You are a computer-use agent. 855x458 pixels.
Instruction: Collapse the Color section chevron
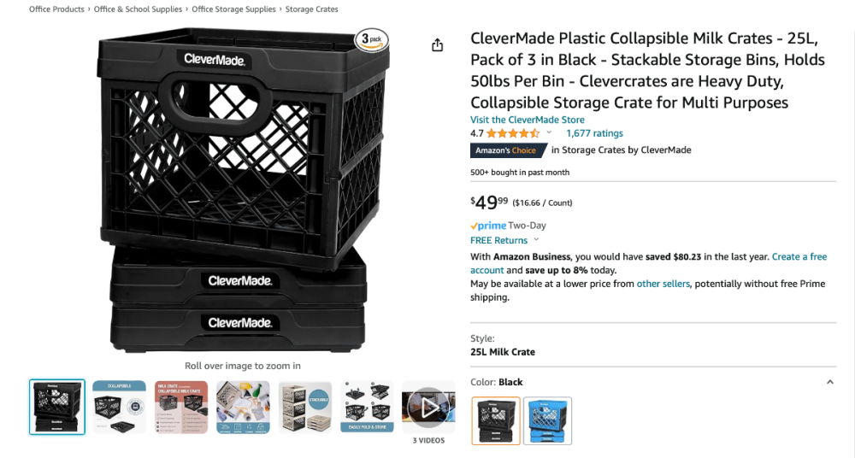click(x=829, y=382)
